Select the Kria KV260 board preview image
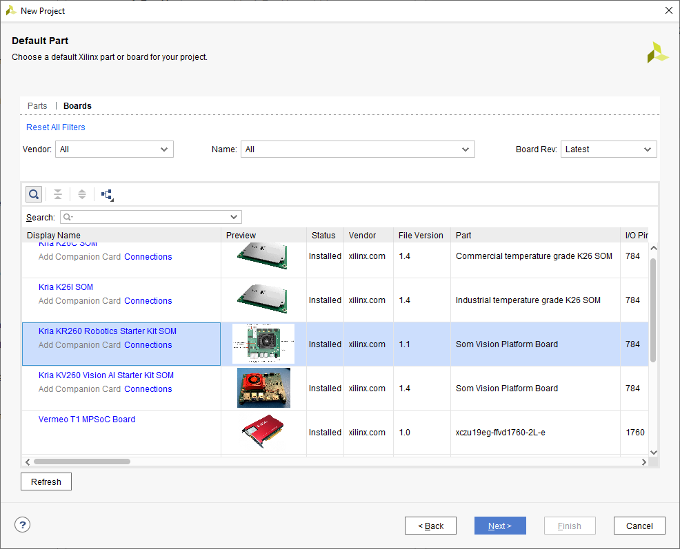 point(263,387)
